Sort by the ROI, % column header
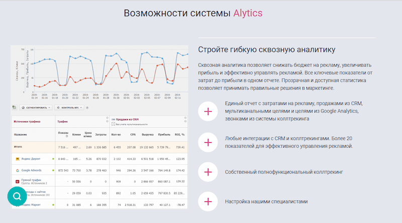 [179, 135]
